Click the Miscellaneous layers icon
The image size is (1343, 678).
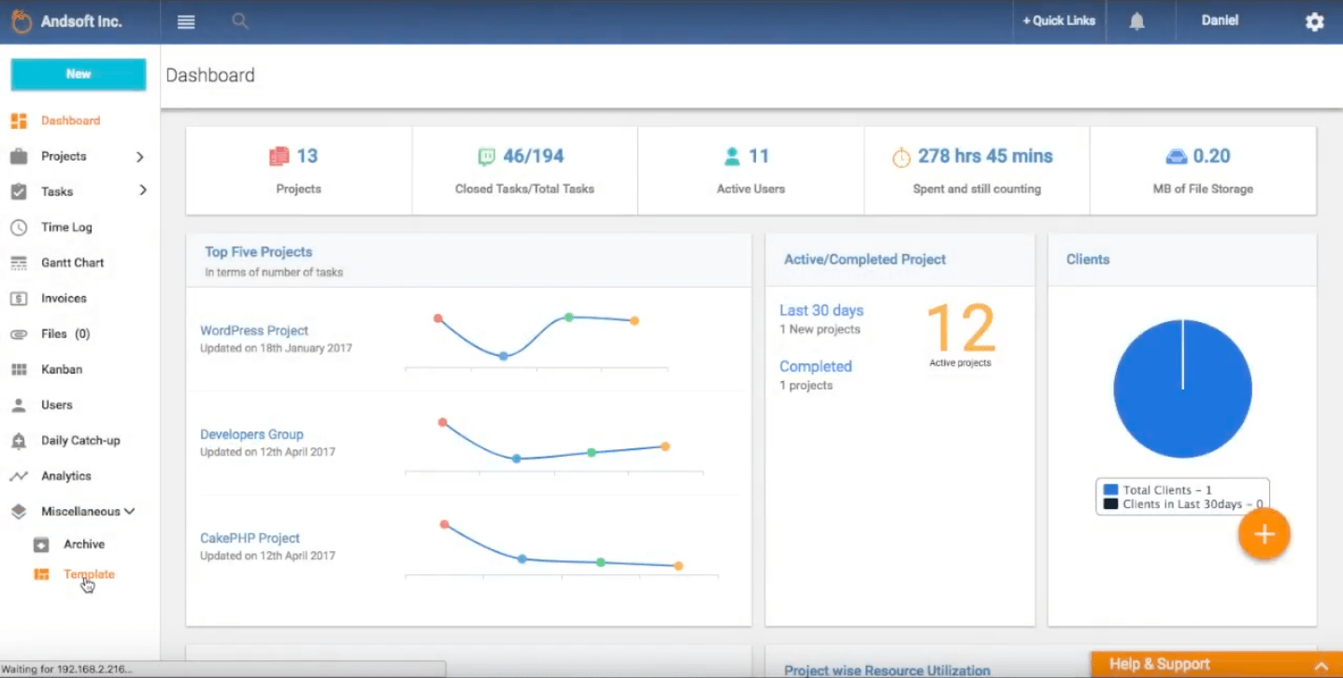[x=19, y=512]
